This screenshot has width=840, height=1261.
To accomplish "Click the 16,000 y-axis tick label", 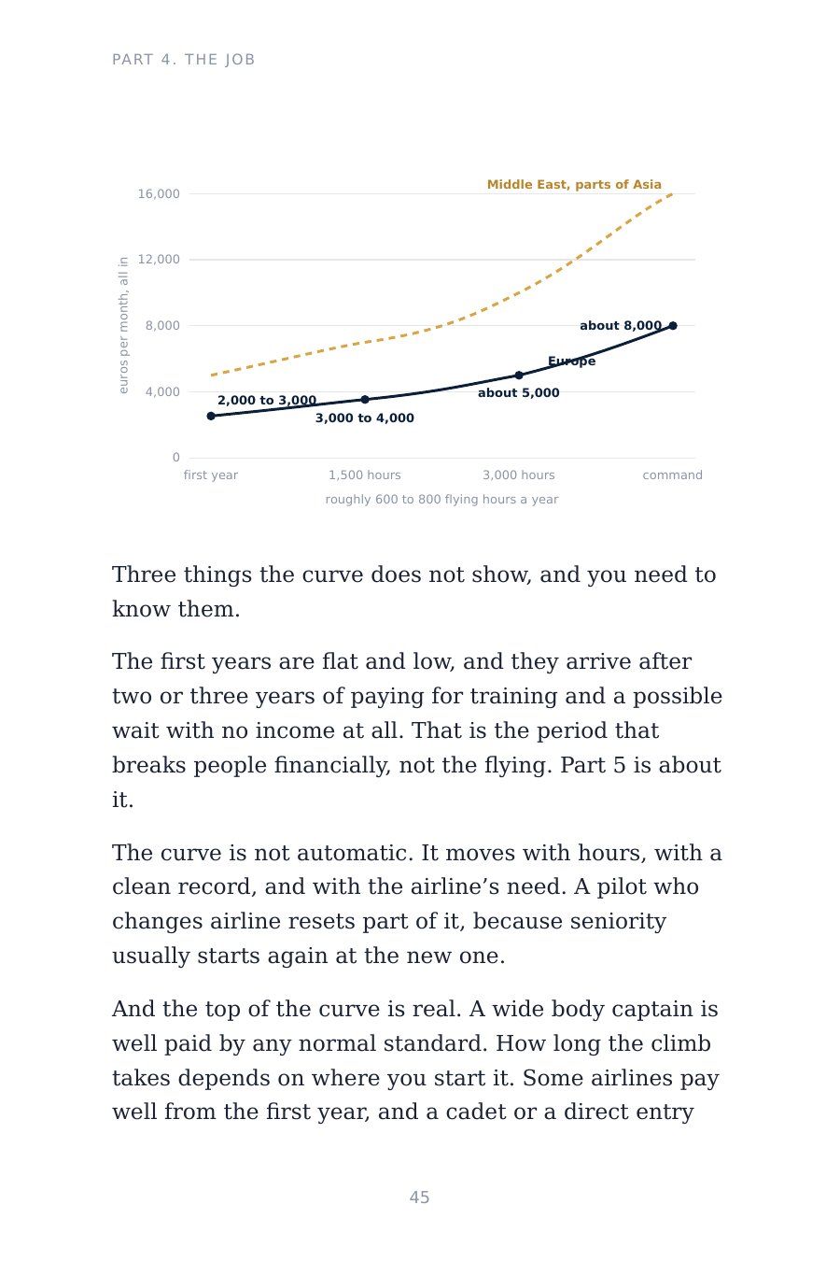I will pos(159,194).
